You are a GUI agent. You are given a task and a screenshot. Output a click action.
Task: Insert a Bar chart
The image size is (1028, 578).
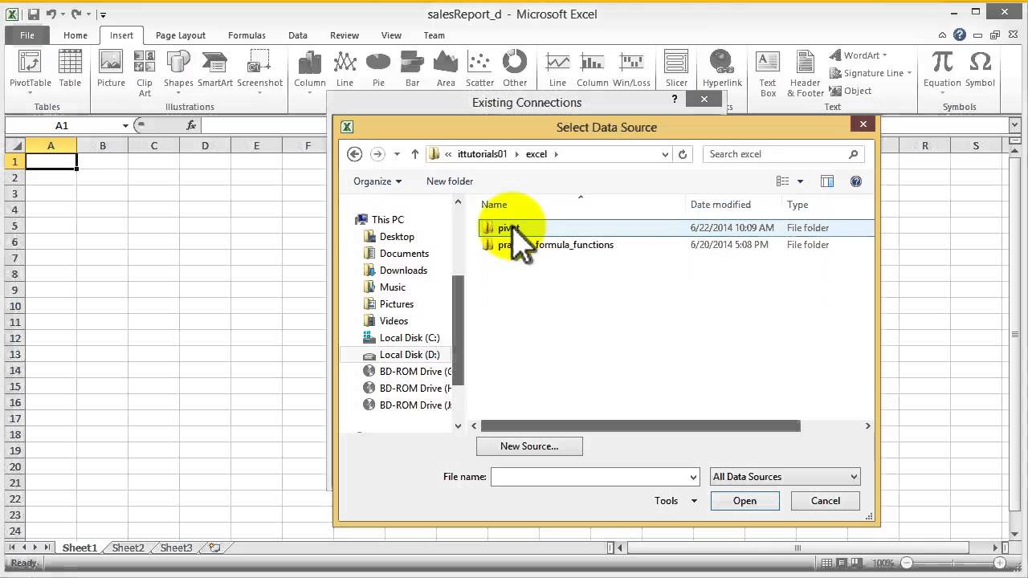[412, 70]
